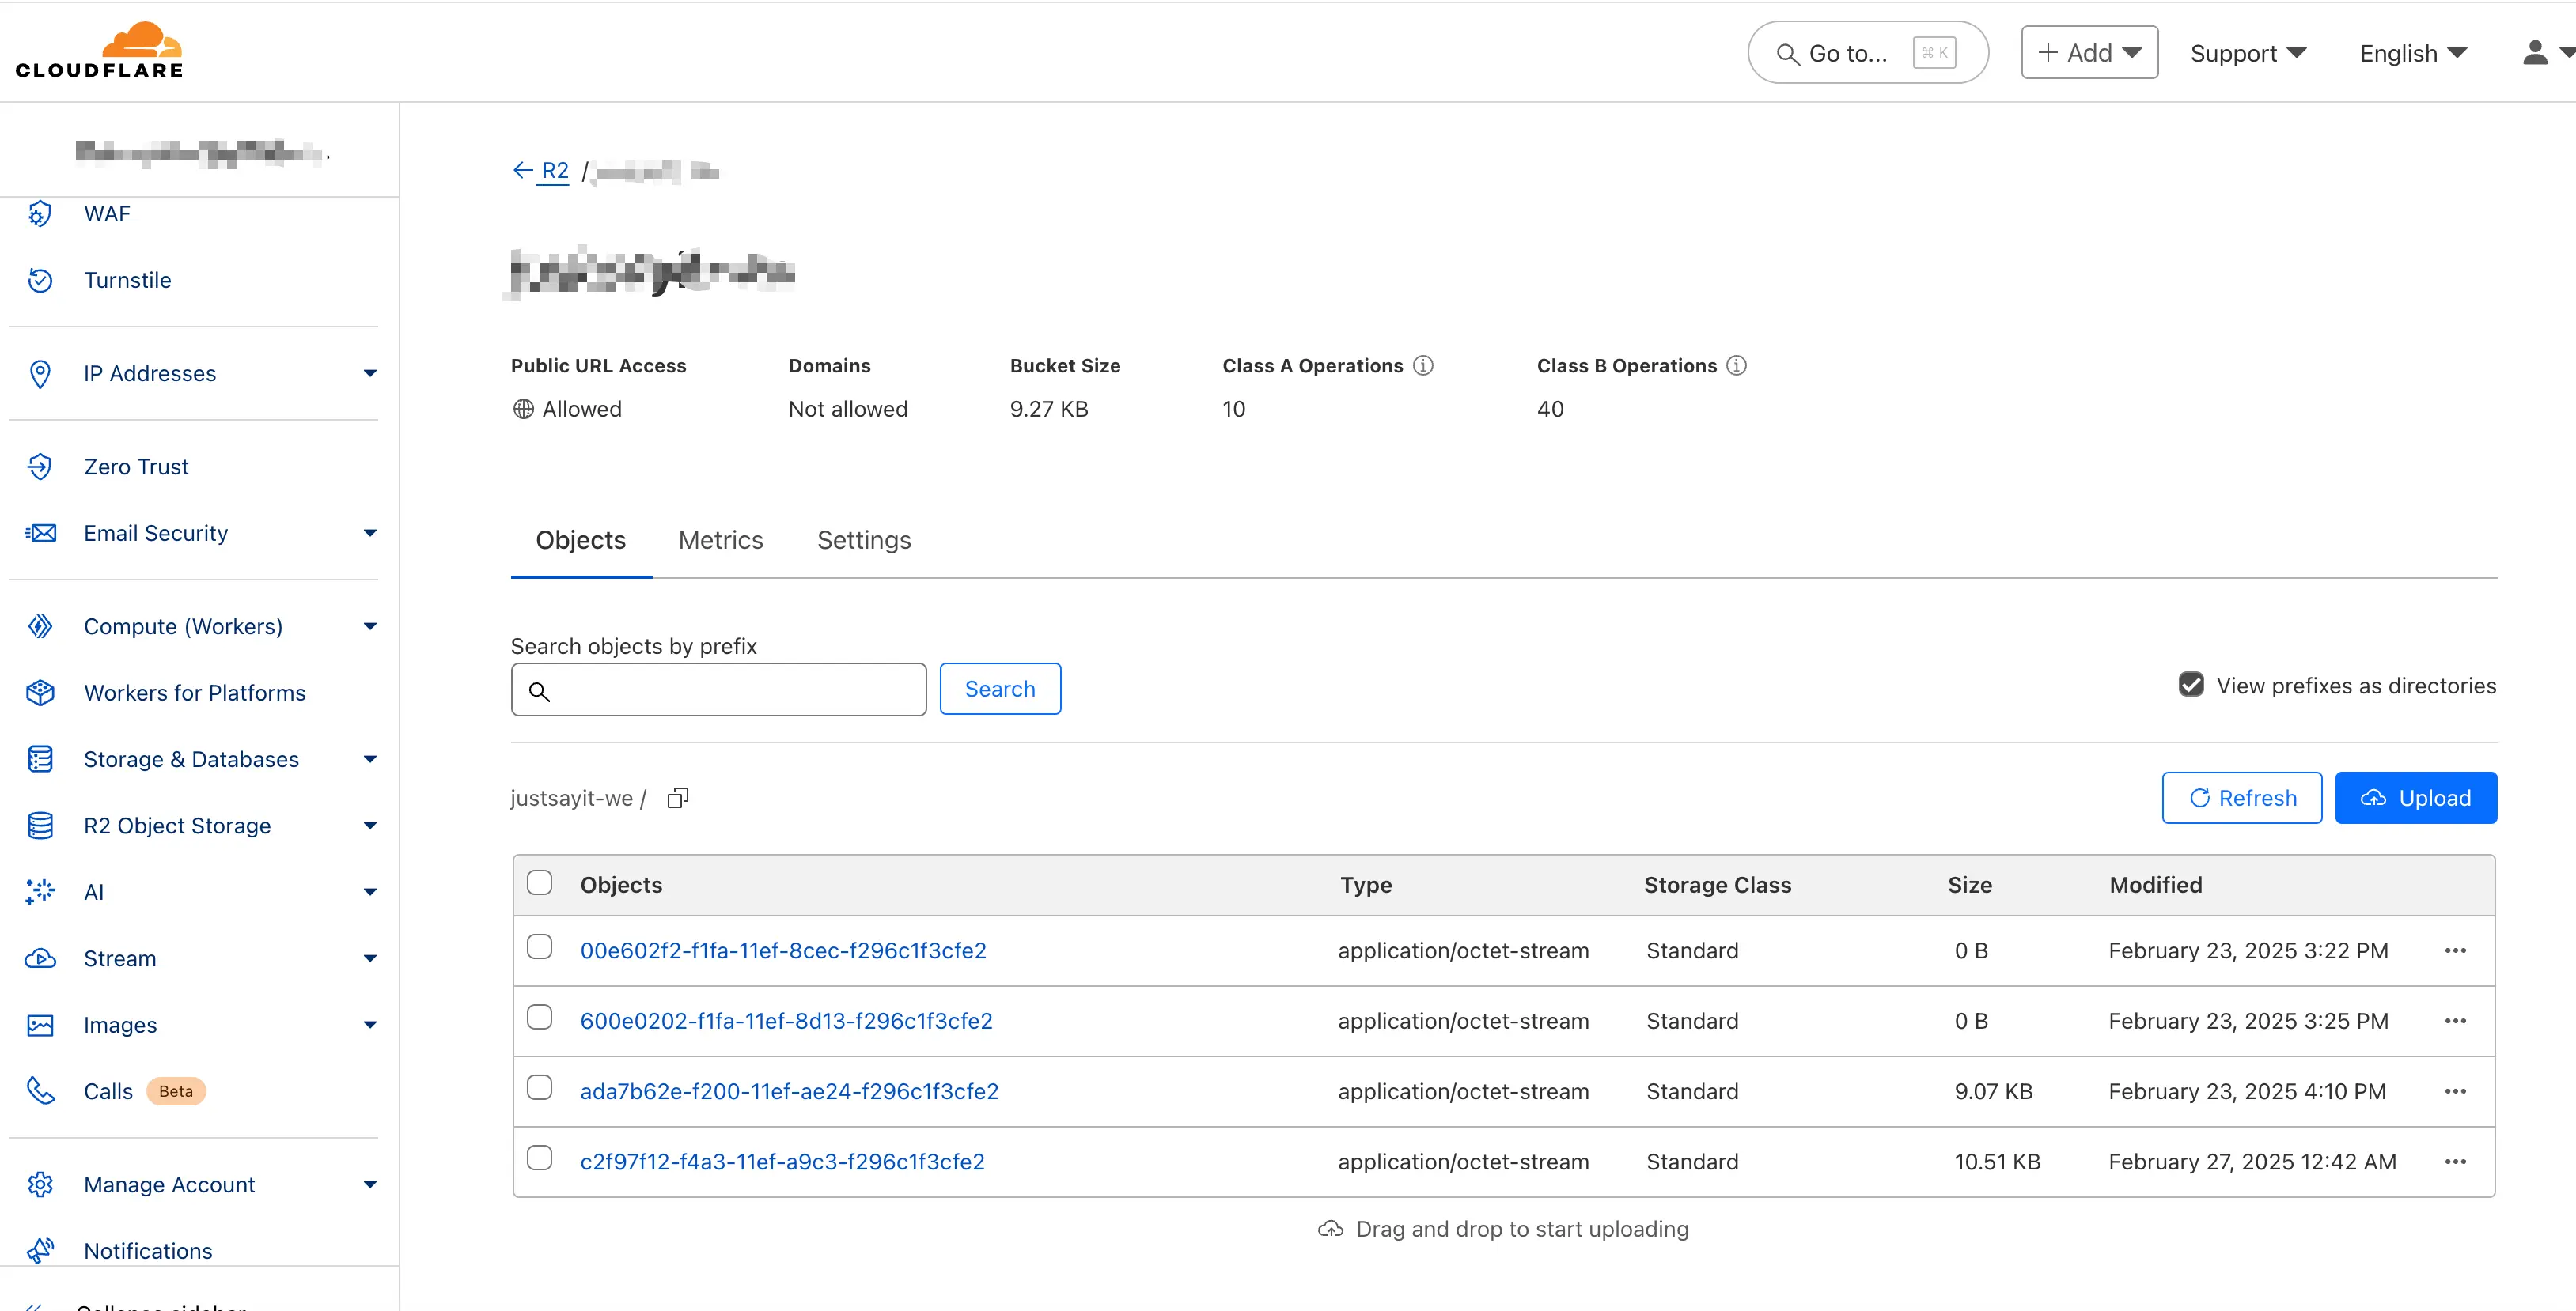Image resolution: width=2576 pixels, height=1311 pixels.
Task: Uncheck View prefixes as directories
Action: pos(2191,685)
